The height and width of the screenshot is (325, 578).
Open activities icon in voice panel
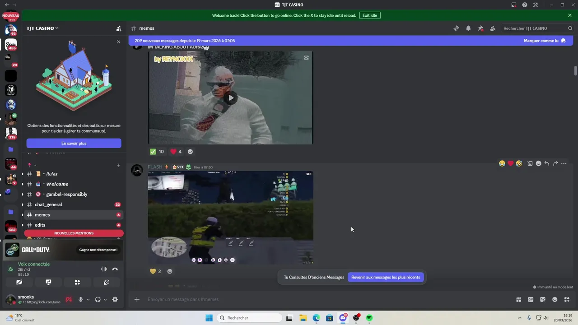pyautogui.click(x=77, y=282)
